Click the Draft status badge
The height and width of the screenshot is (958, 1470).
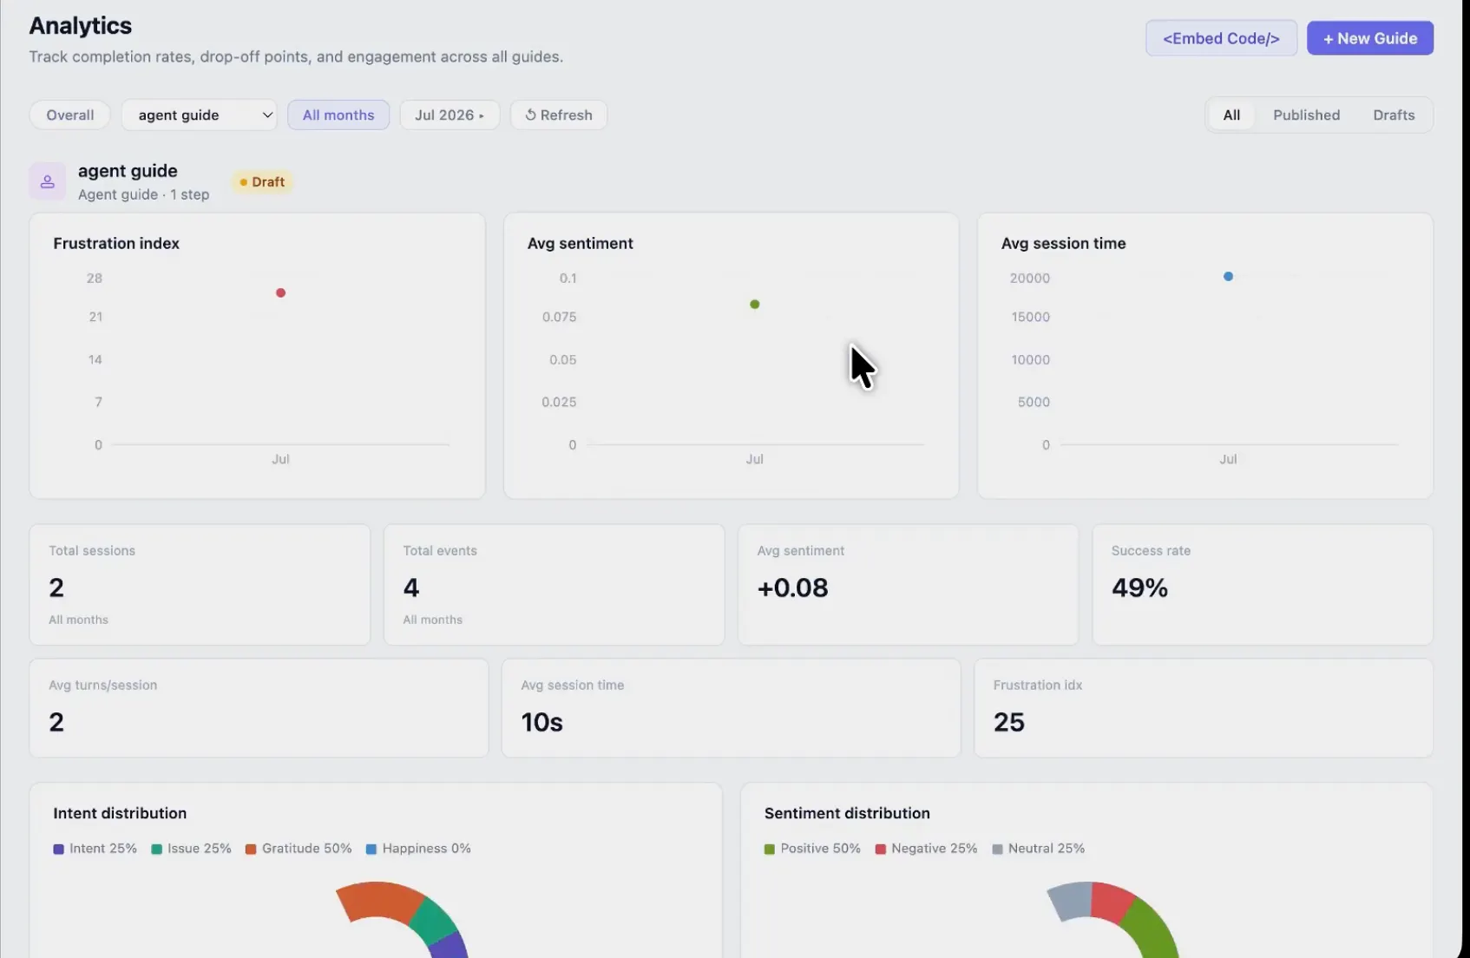pos(262,181)
